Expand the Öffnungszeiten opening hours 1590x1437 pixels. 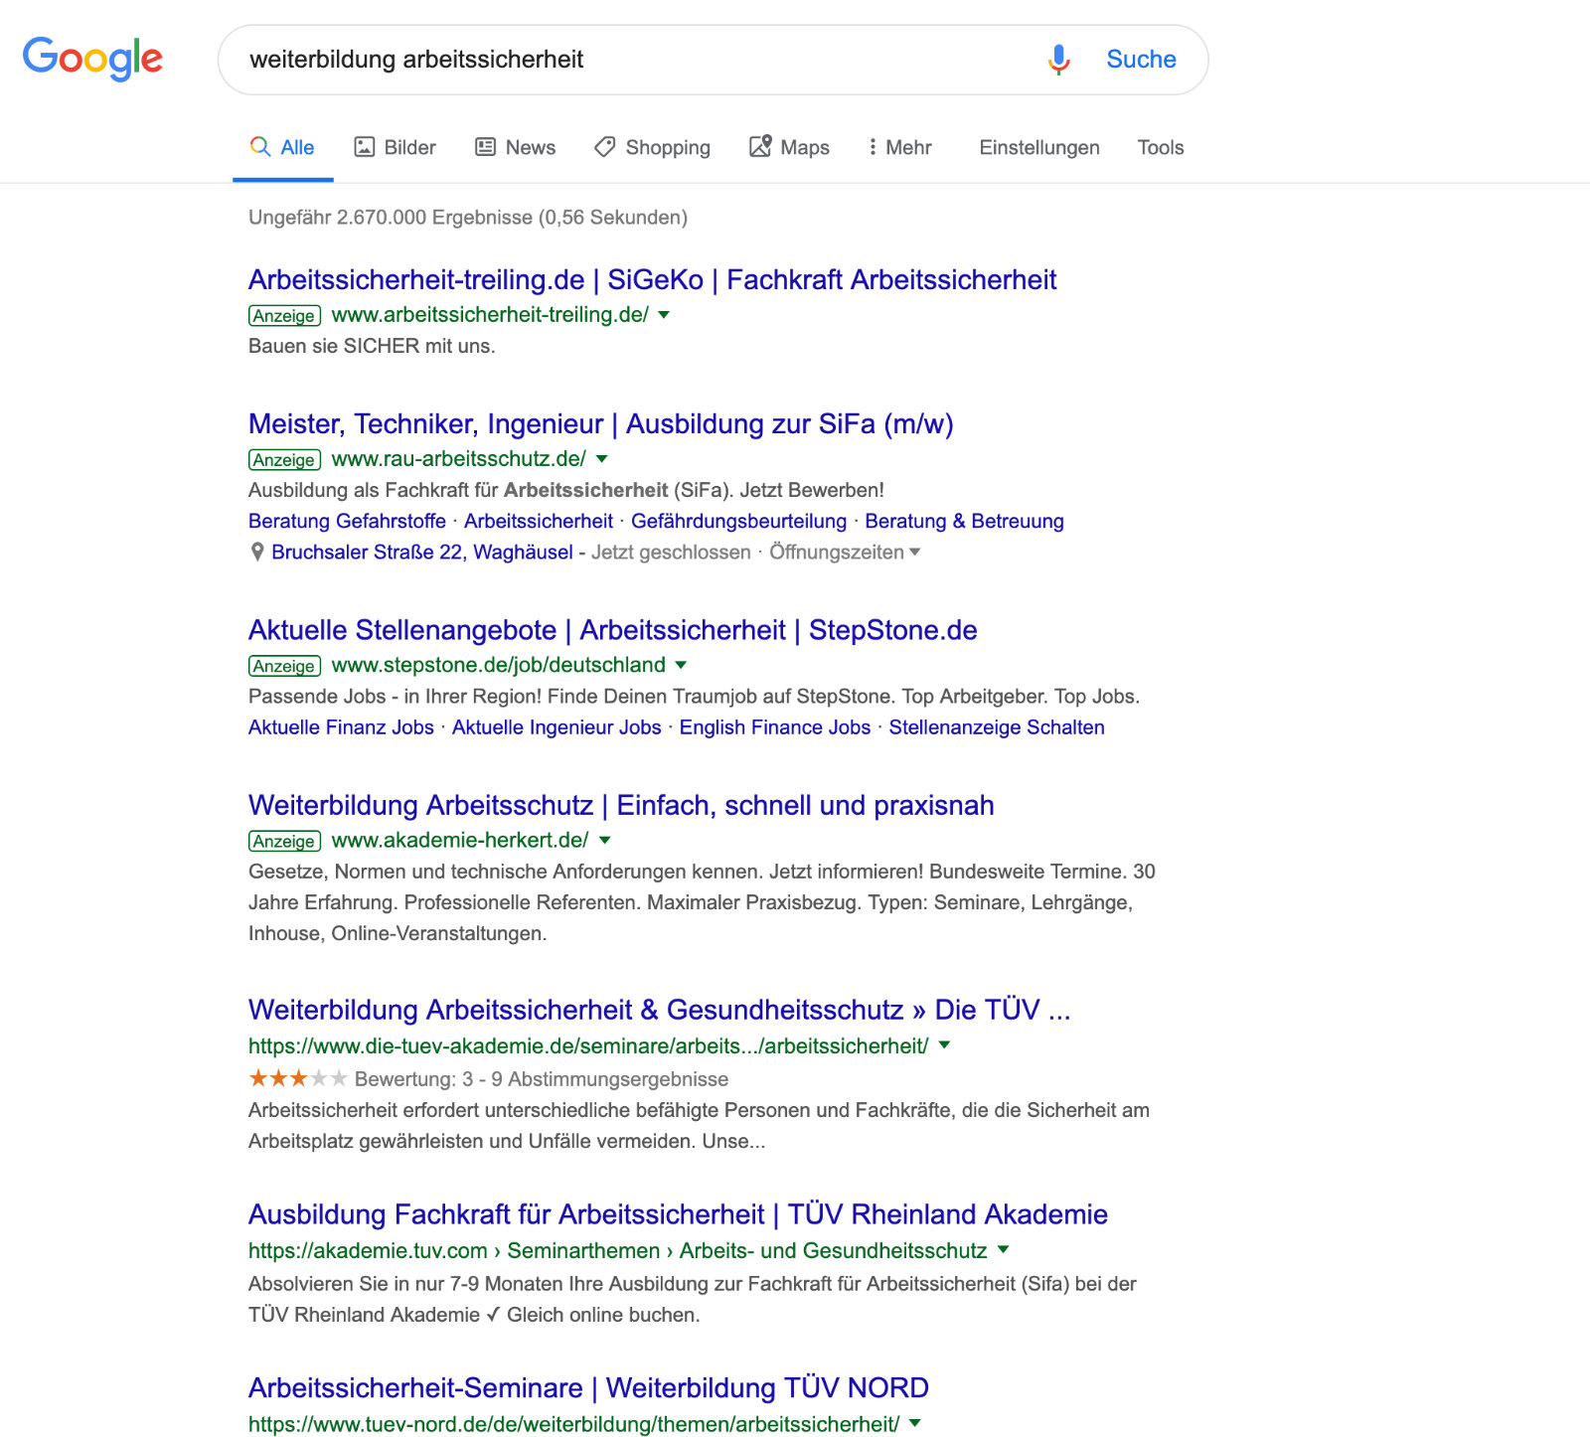pos(845,553)
